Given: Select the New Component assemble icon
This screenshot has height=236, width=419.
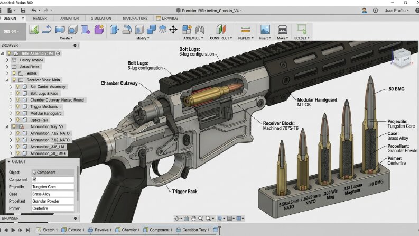Looking at the screenshot, I should 187,30.
